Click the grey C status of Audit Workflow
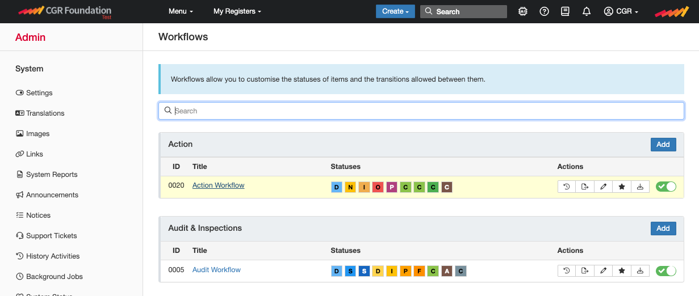The image size is (699, 296). [461, 271]
